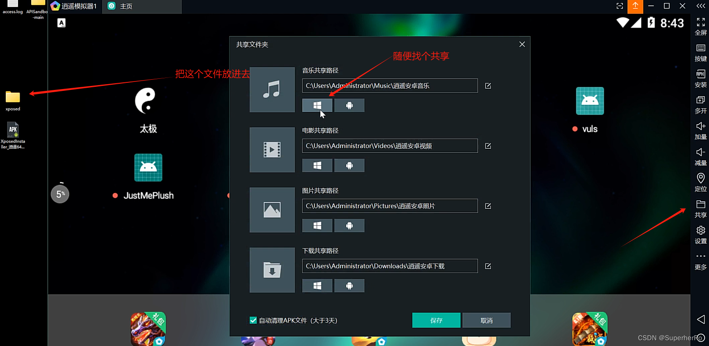
Task: Open the Android folder for the picture share path
Action: [349, 225]
